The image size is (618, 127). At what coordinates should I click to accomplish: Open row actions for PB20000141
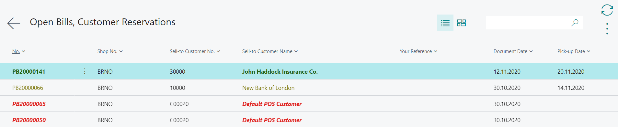(x=85, y=71)
